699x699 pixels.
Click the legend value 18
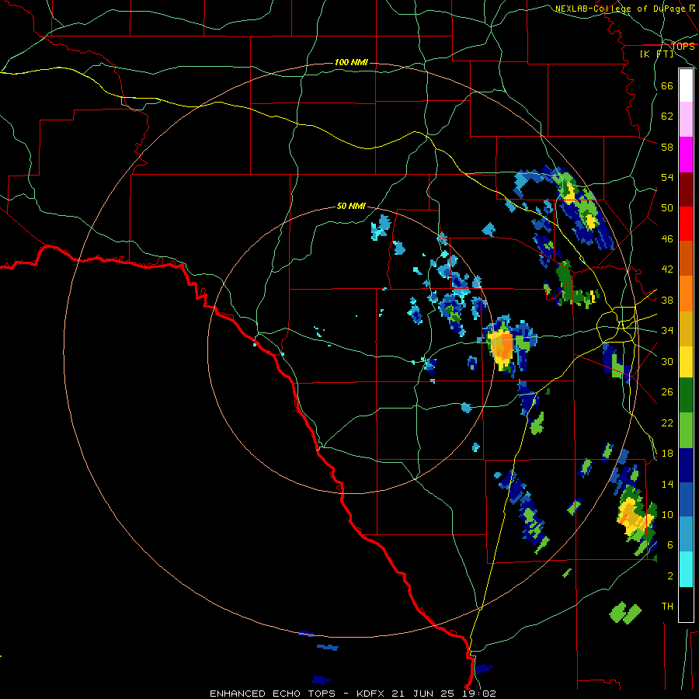(667, 454)
